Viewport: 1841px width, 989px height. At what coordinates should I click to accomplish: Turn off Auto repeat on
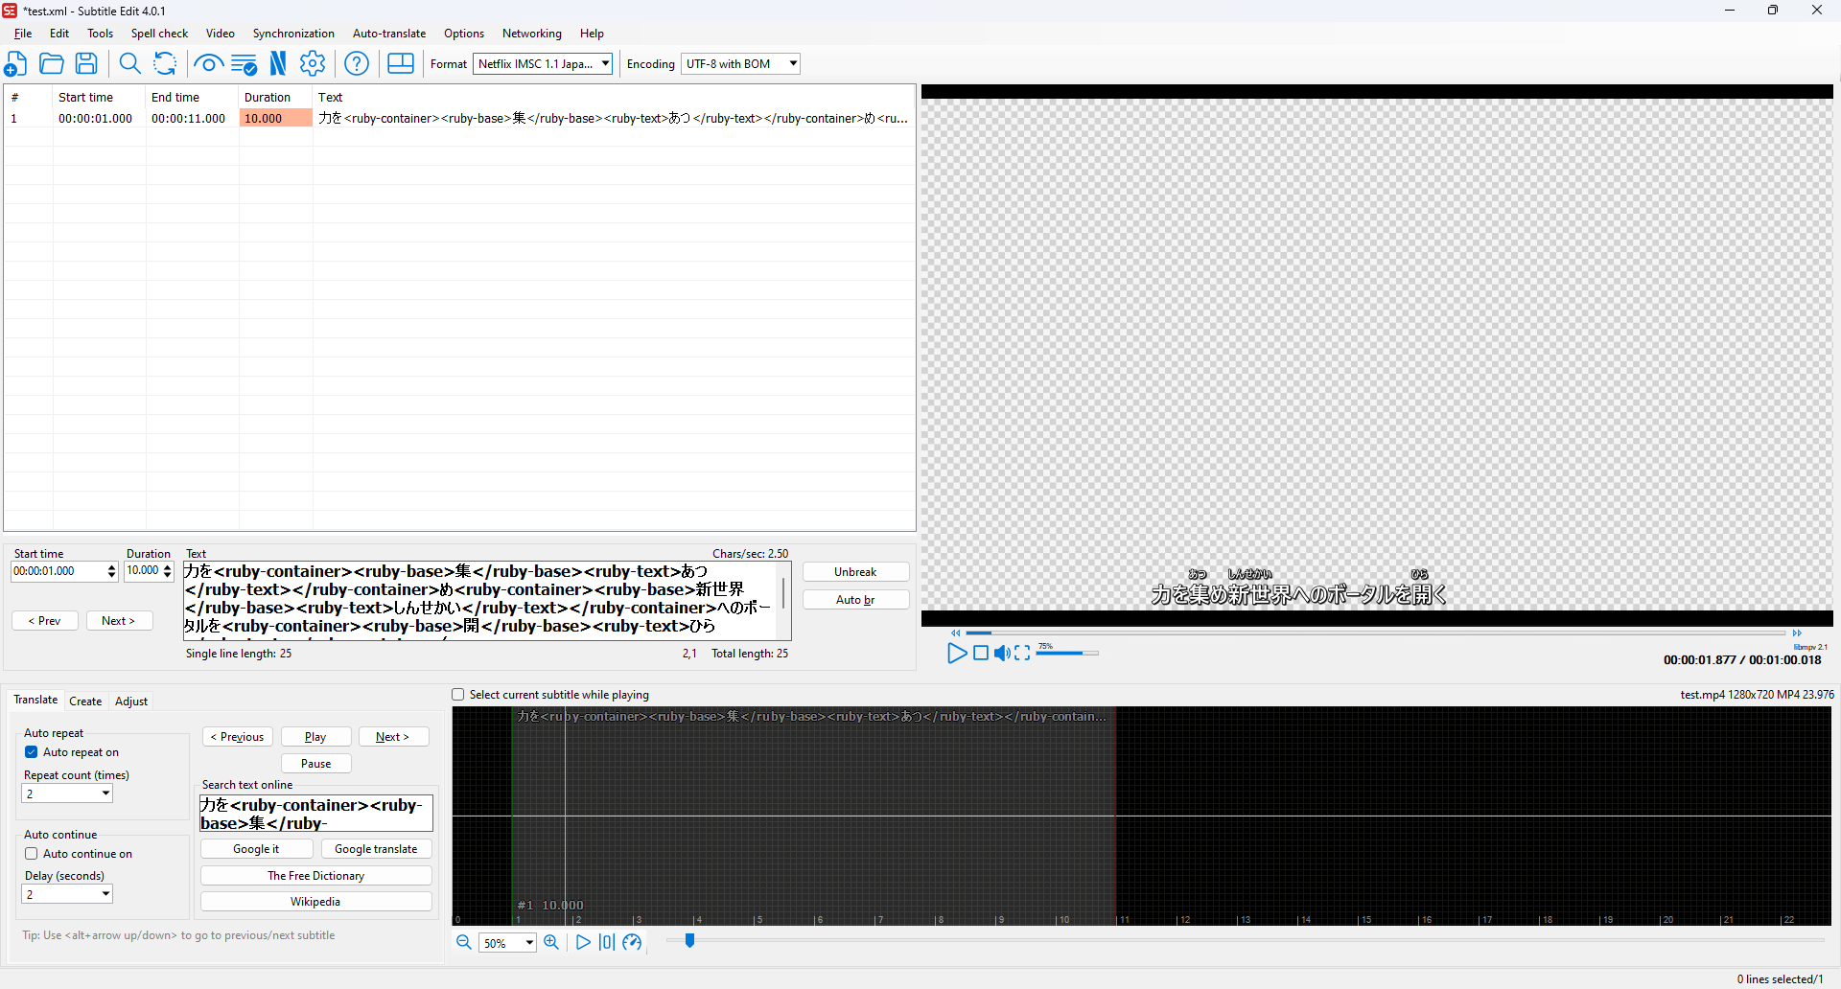[32, 752]
